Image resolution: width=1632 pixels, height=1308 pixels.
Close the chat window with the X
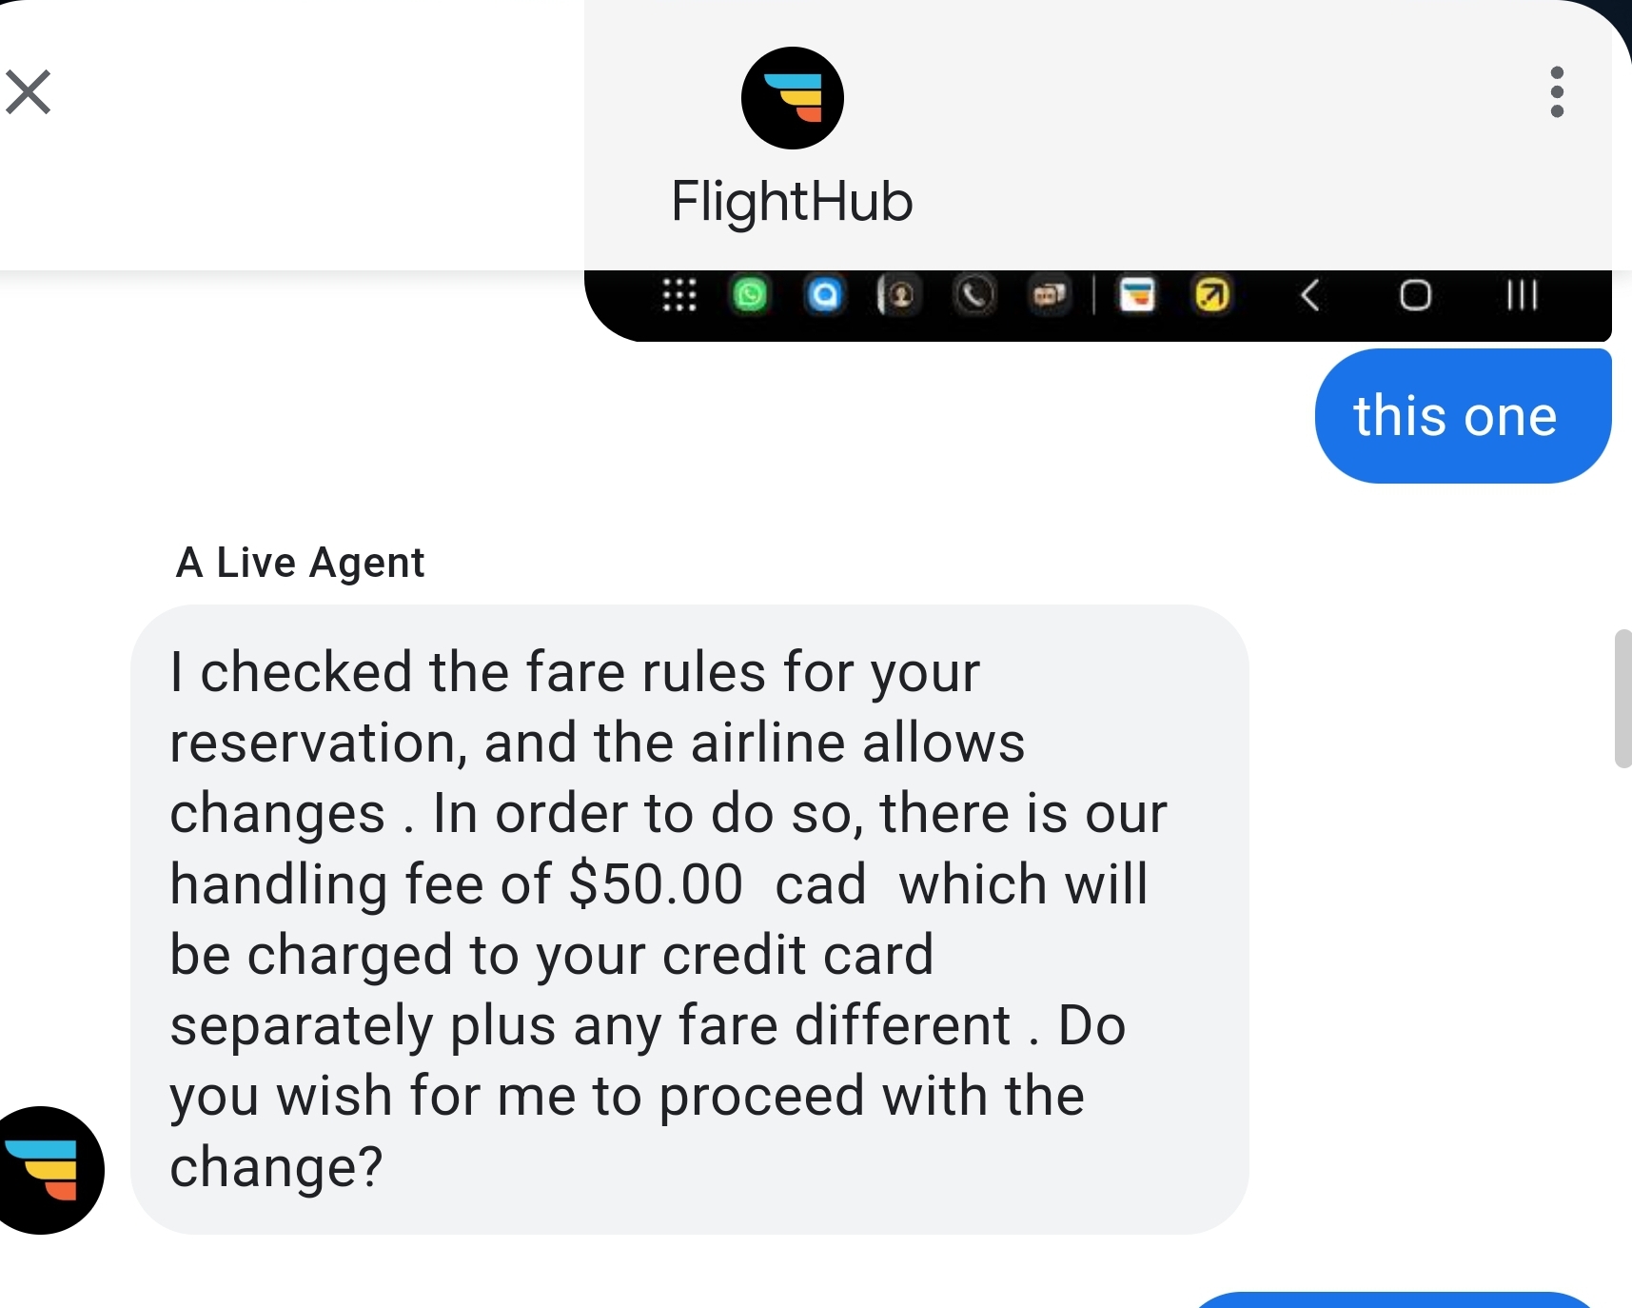[x=29, y=91]
